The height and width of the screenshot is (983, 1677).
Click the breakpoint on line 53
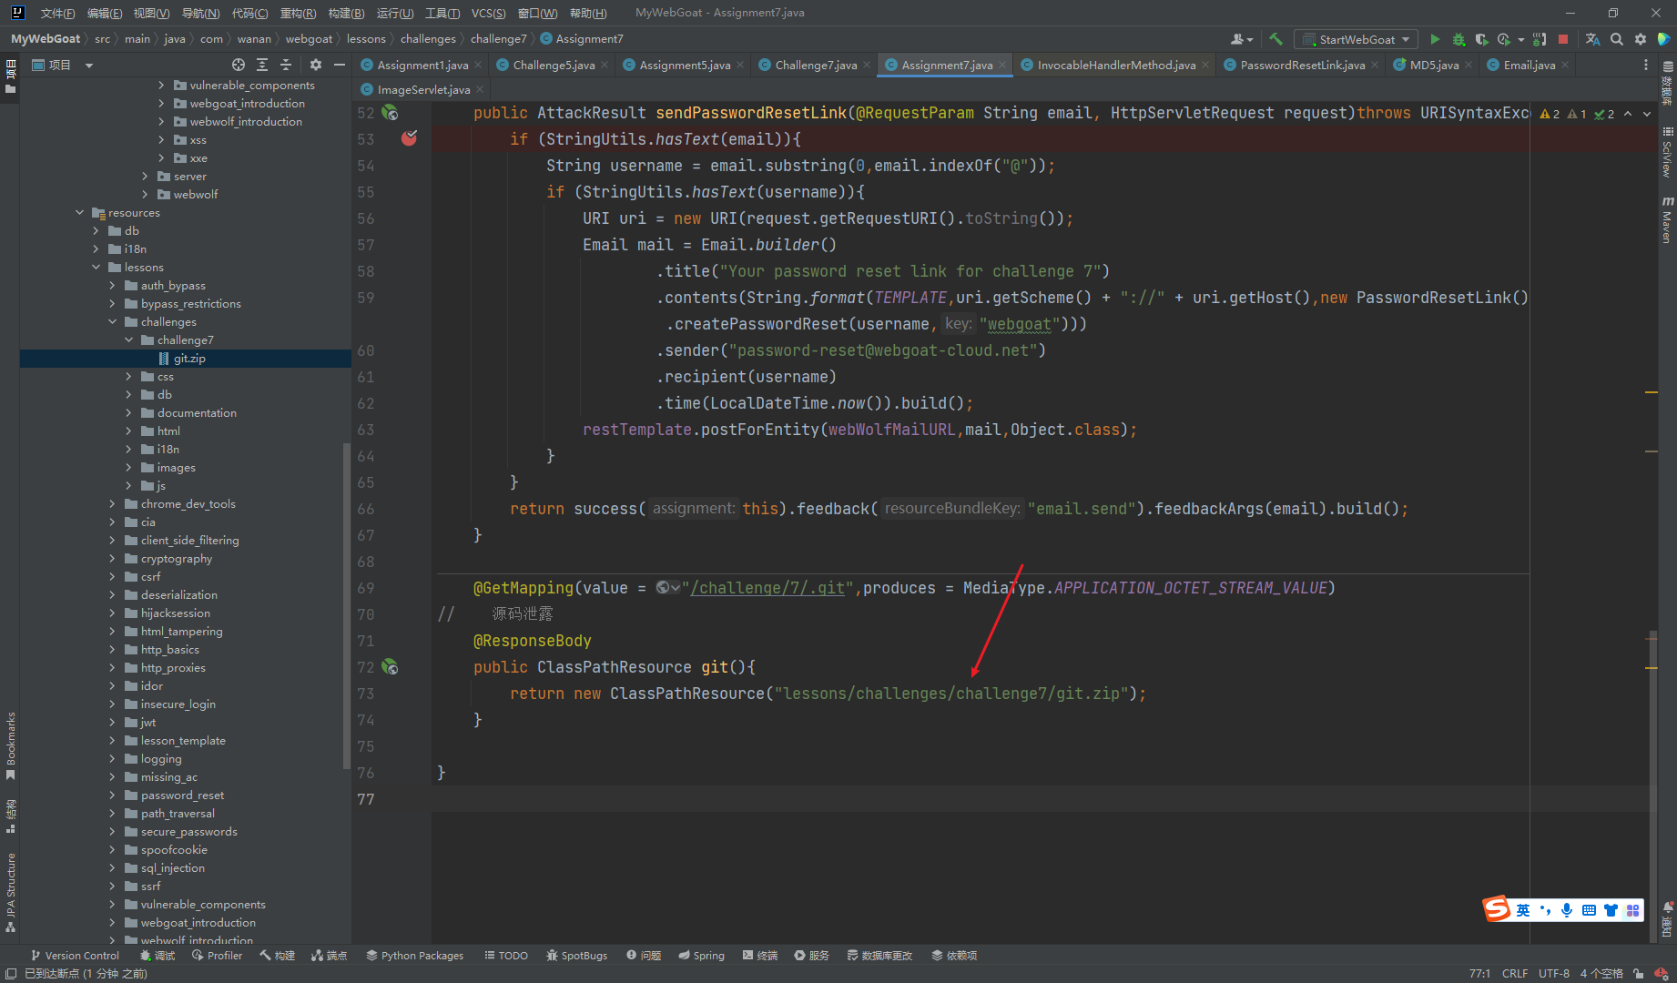tap(409, 138)
